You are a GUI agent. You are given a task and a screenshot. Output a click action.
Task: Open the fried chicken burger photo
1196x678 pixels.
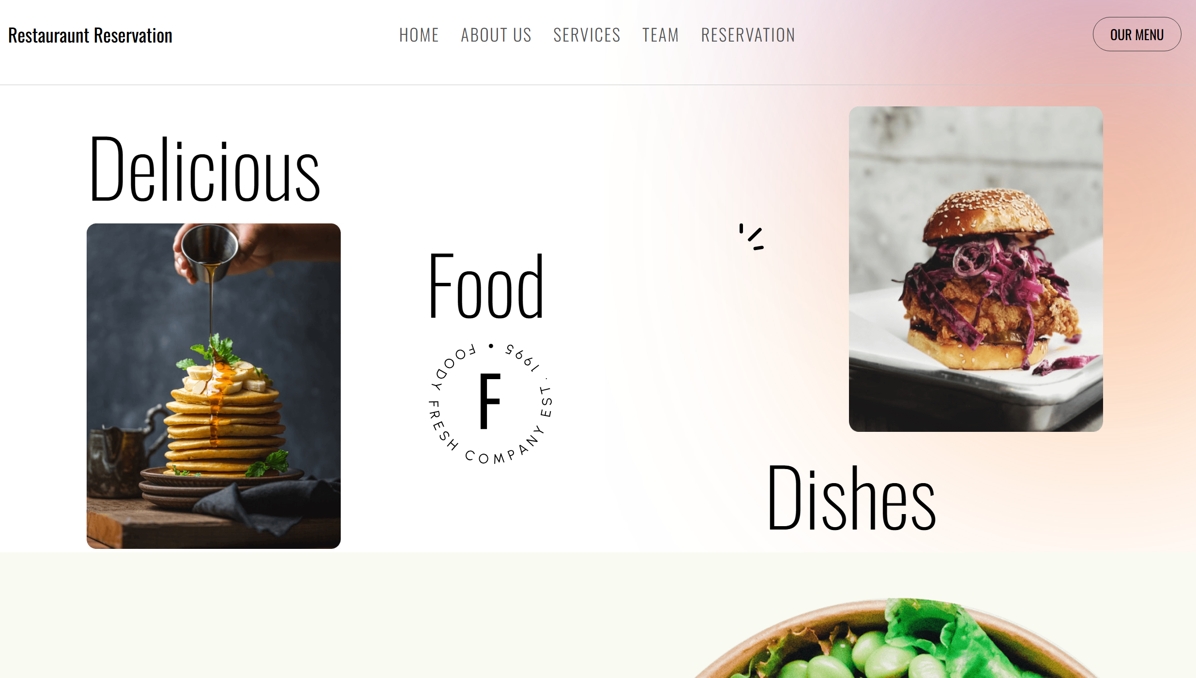point(976,269)
